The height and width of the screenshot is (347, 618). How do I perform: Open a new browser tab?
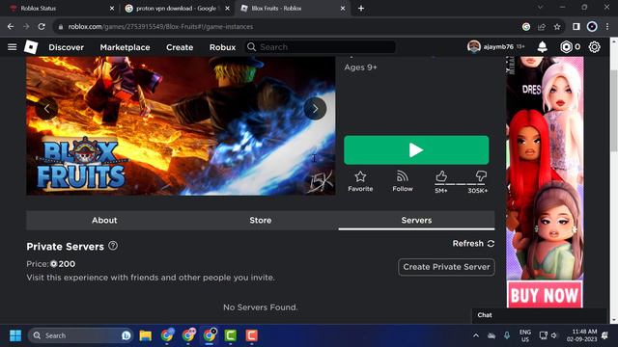click(x=361, y=9)
